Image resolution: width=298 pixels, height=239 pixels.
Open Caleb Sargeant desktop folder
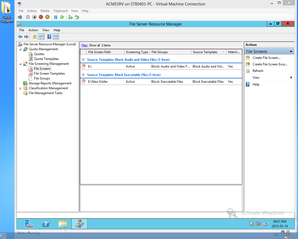pyautogui.click(x=7, y=12)
